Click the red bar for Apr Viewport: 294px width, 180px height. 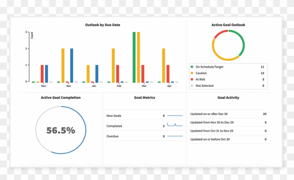(x=168, y=73)
